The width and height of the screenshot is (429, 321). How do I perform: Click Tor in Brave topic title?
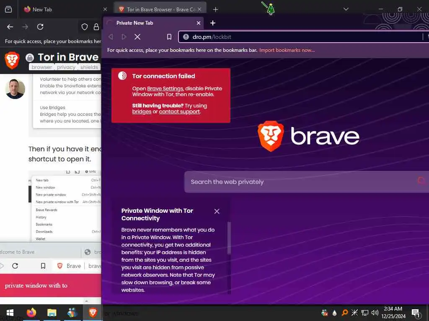(68, 57)
